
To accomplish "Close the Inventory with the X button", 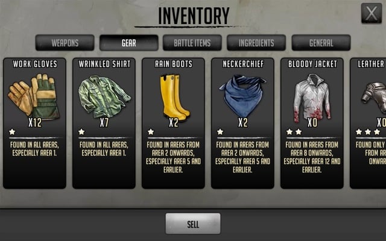I will coord(372,13).
